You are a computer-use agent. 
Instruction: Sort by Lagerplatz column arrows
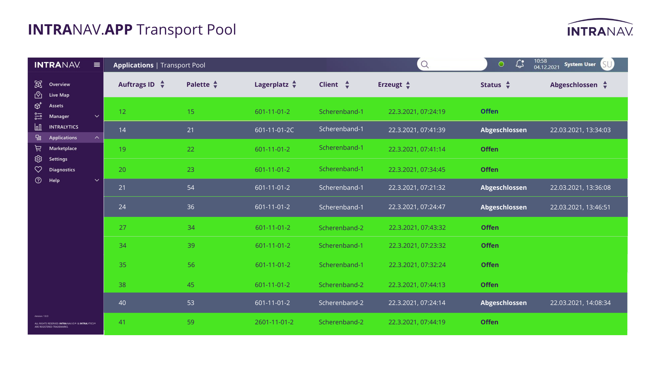(294, 84)
